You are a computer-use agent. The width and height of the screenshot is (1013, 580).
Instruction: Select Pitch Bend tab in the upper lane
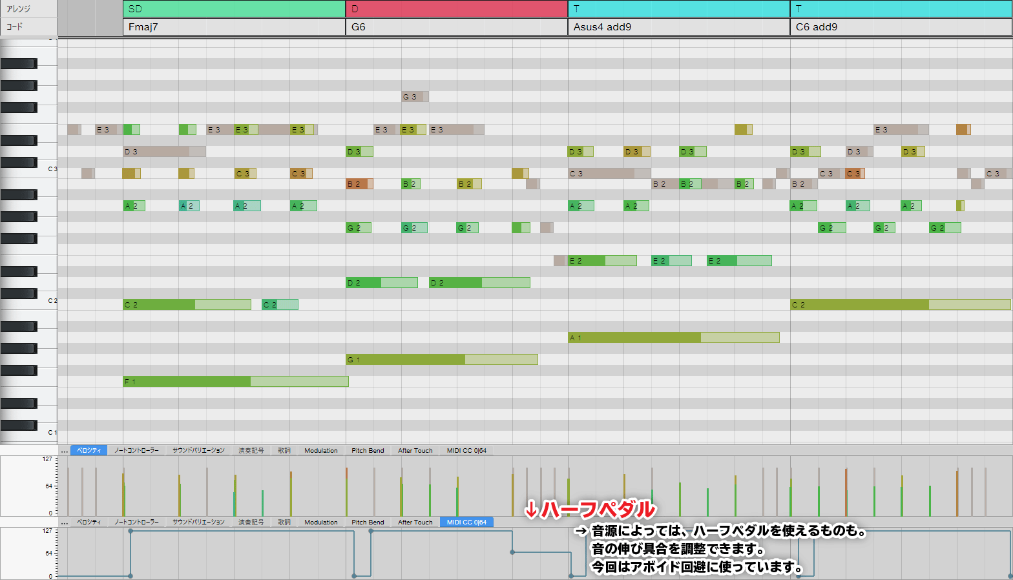point(368,451)
